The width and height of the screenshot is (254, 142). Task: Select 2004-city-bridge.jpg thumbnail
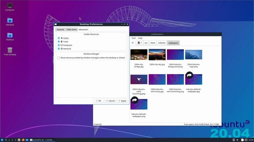click(x=139, y=54)
